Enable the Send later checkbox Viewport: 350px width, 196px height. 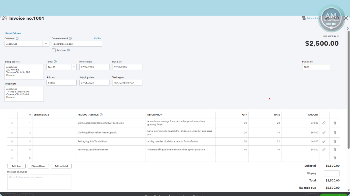pyautogui.click(x=54, y=50)
